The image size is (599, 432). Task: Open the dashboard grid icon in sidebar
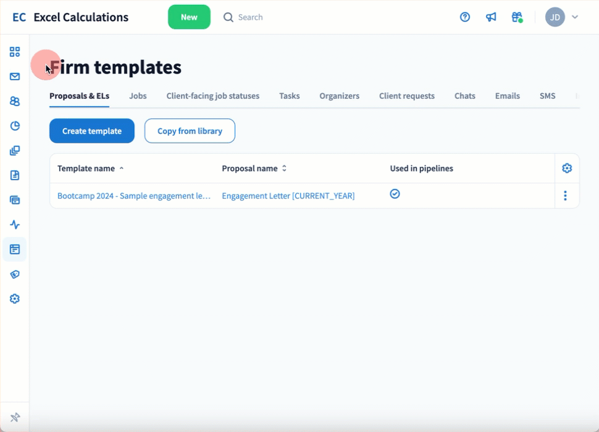point(15,52)
